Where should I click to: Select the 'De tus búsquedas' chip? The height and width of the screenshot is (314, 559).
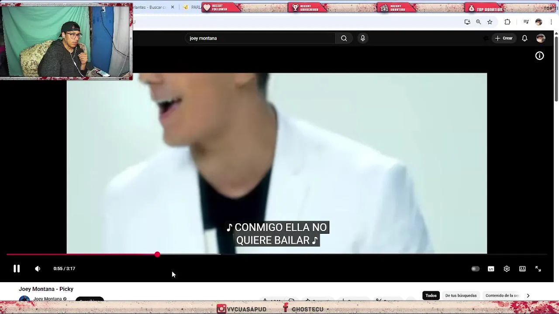[x=461, y=296]
